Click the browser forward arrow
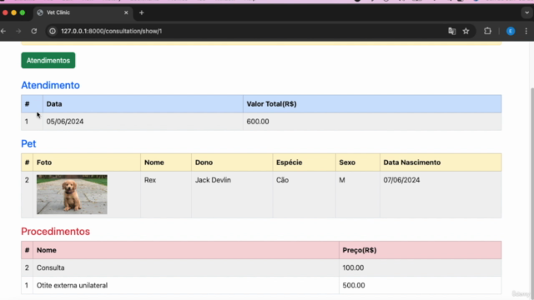The image size is (534, 300). (x=18, y=31)
